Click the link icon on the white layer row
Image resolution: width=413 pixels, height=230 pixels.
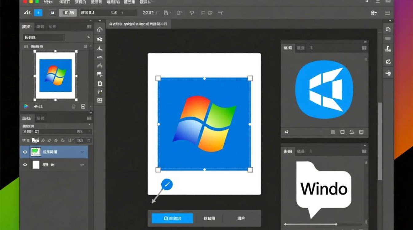[82, 165]
